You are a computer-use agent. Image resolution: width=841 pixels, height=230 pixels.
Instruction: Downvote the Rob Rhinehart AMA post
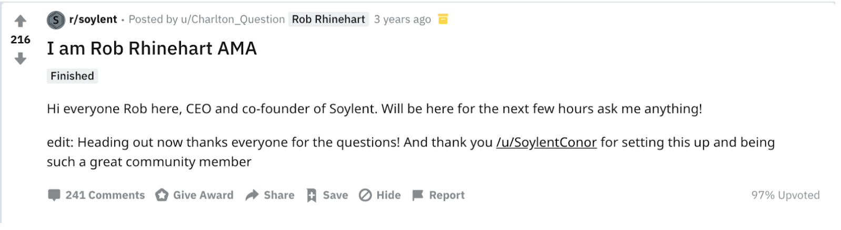coord(21,59)
